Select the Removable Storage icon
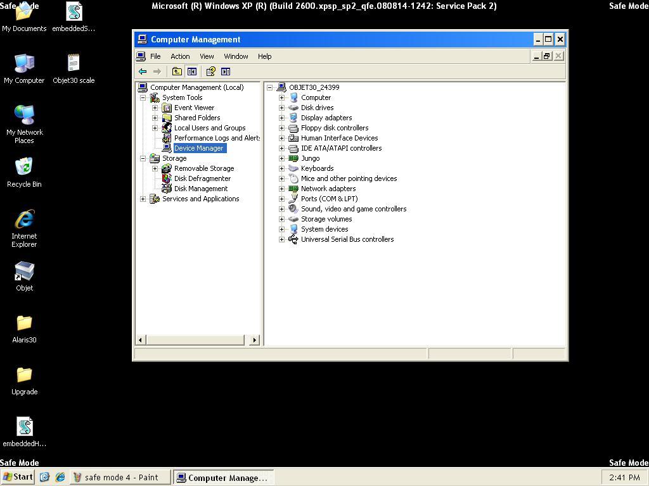The image size is (649, 486). click(167, 168)
